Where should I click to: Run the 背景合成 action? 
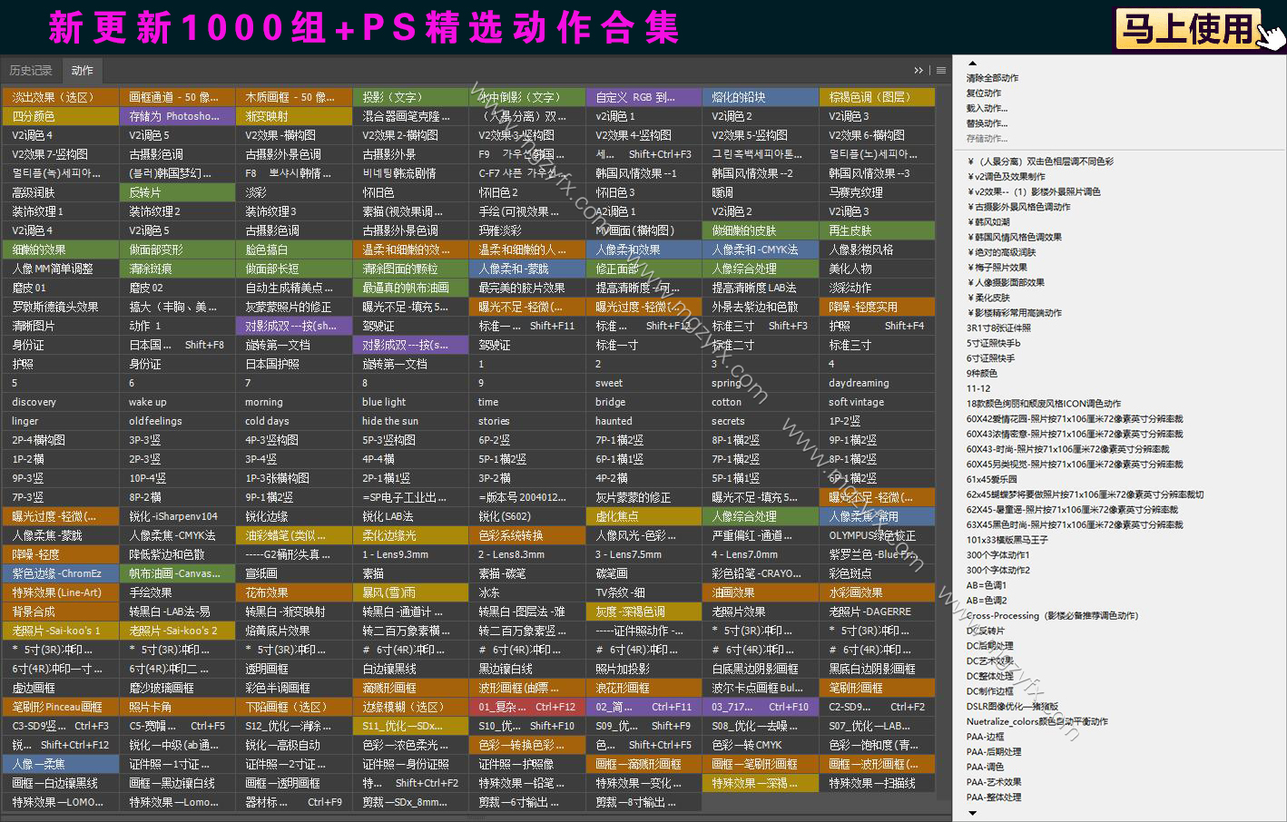61,612
